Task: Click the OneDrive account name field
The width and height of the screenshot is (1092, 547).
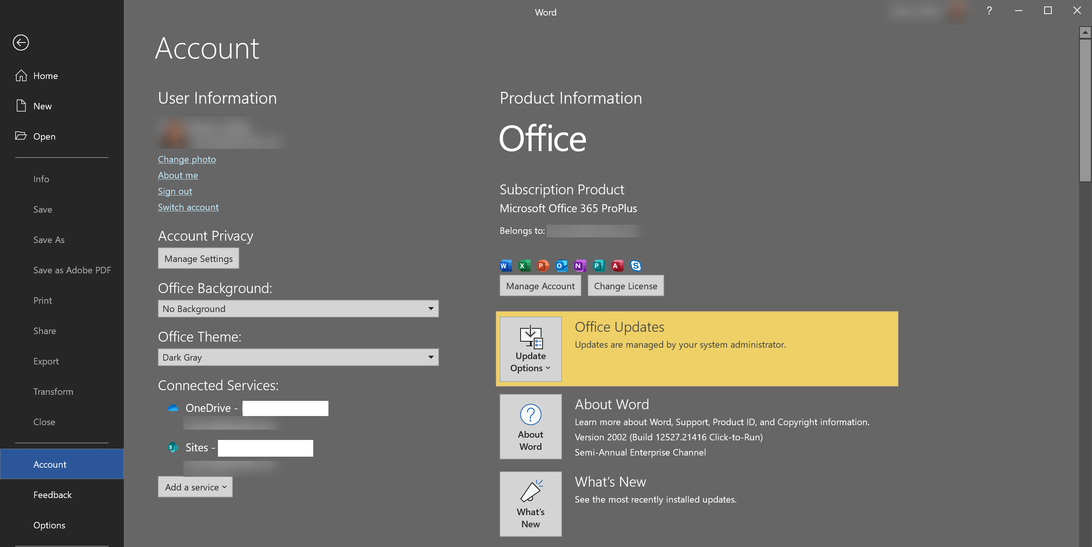Action: coord(285,408)
